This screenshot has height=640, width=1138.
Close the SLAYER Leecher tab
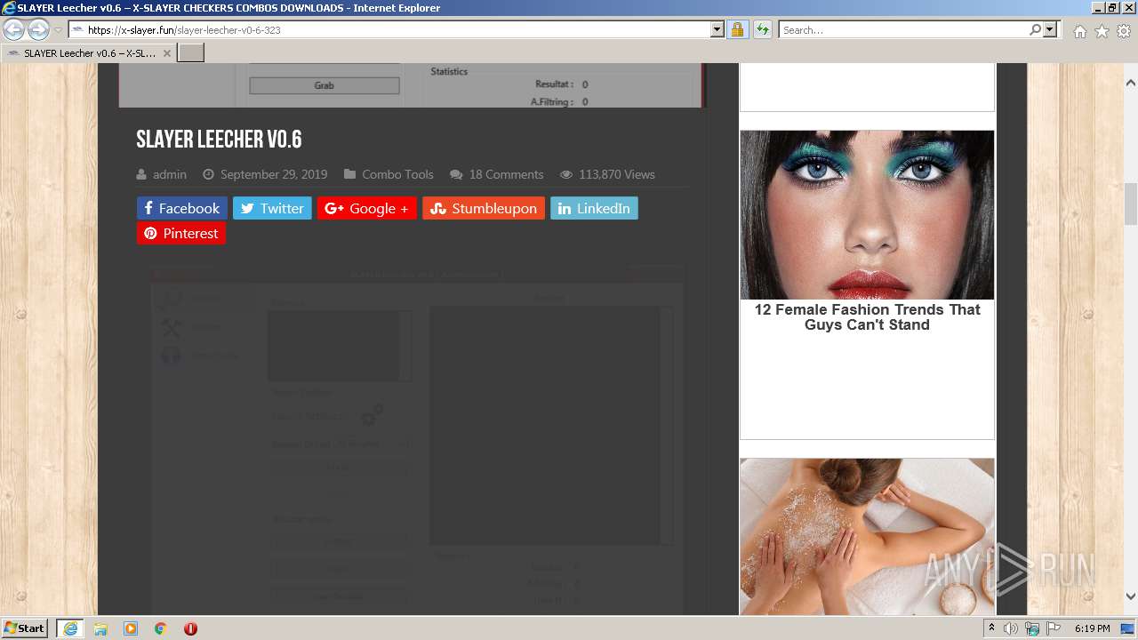(x=166, y=53)
